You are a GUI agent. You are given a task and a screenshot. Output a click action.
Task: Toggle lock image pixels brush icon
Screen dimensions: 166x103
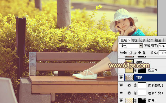(135, 53)
